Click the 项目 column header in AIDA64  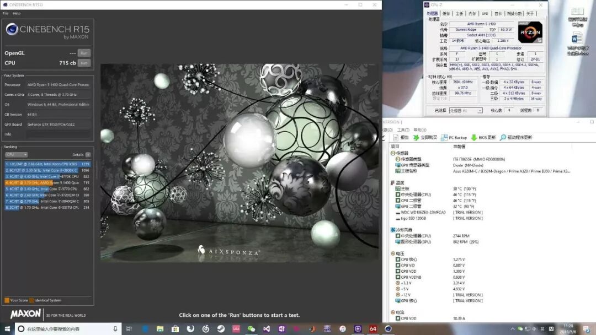coord(395,147)
